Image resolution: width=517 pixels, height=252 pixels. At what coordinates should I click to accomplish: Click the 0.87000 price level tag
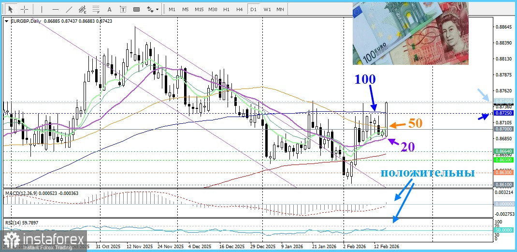tap(503, 129)
